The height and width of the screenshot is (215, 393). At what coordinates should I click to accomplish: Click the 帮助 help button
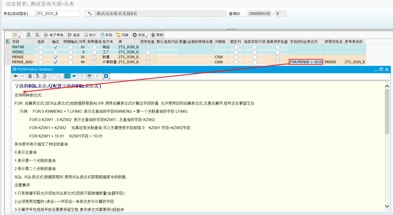(x=157, y=35)
